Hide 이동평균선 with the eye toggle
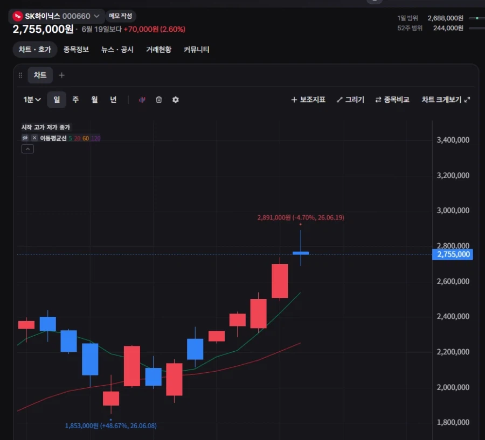485x440 pixels. [25, 138]
